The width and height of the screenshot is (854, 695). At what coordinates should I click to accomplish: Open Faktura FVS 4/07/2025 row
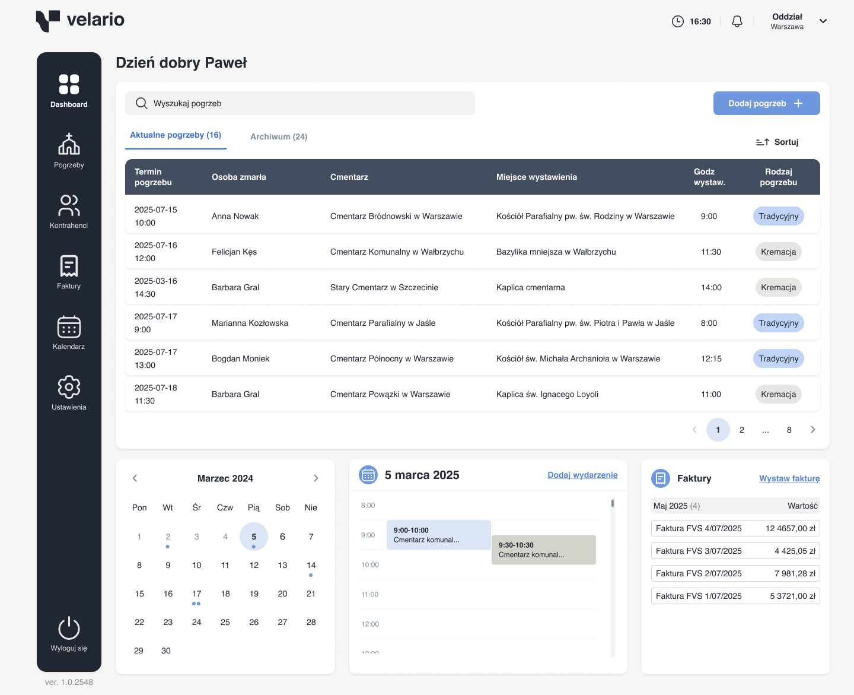pos(735,528)
